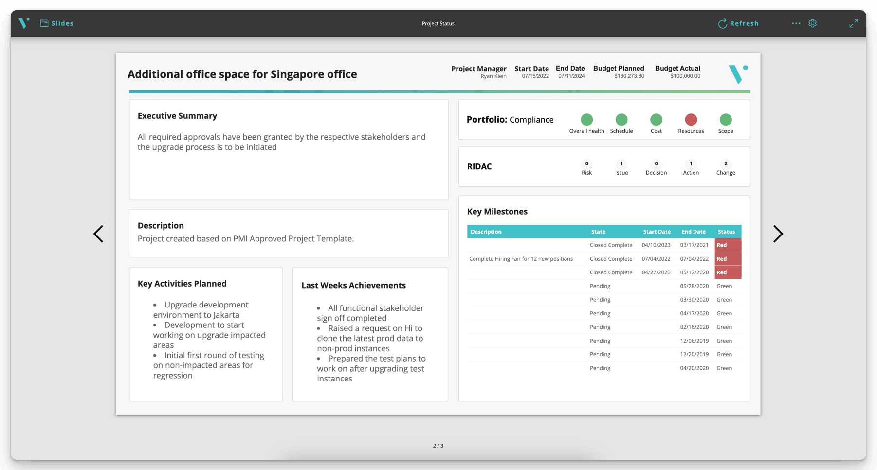The height and width of the screenshot is (470, 877).
Task: Open the three-dot more options menu
Action: click(796, 23)
